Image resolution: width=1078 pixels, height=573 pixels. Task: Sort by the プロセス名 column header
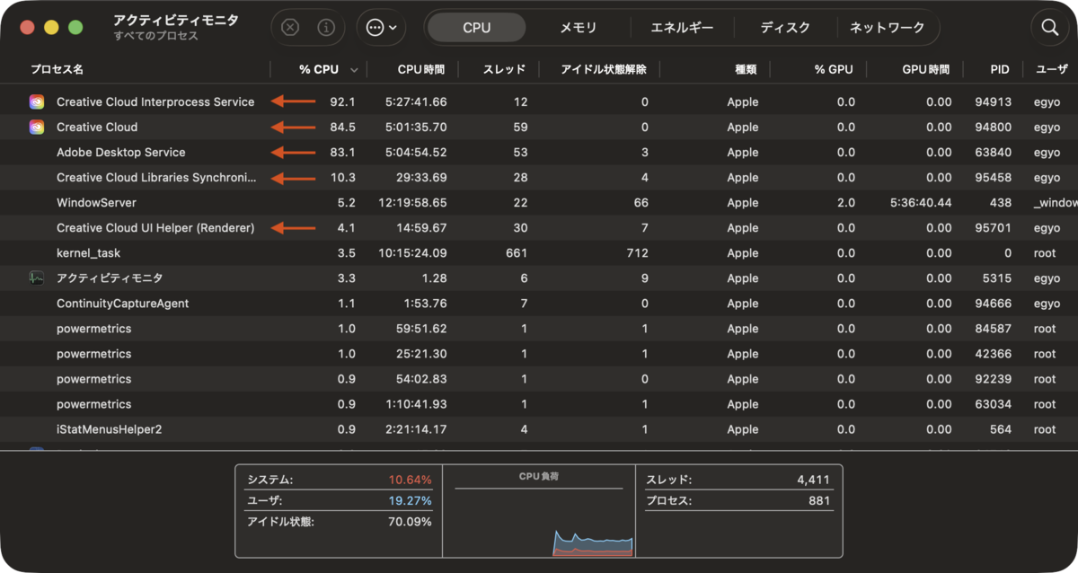pyautogui.click(x=57, y=69)
